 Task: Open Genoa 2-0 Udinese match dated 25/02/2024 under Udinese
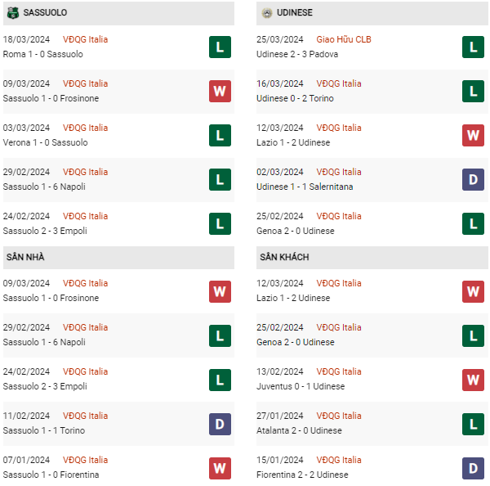[x=295, y=231]
